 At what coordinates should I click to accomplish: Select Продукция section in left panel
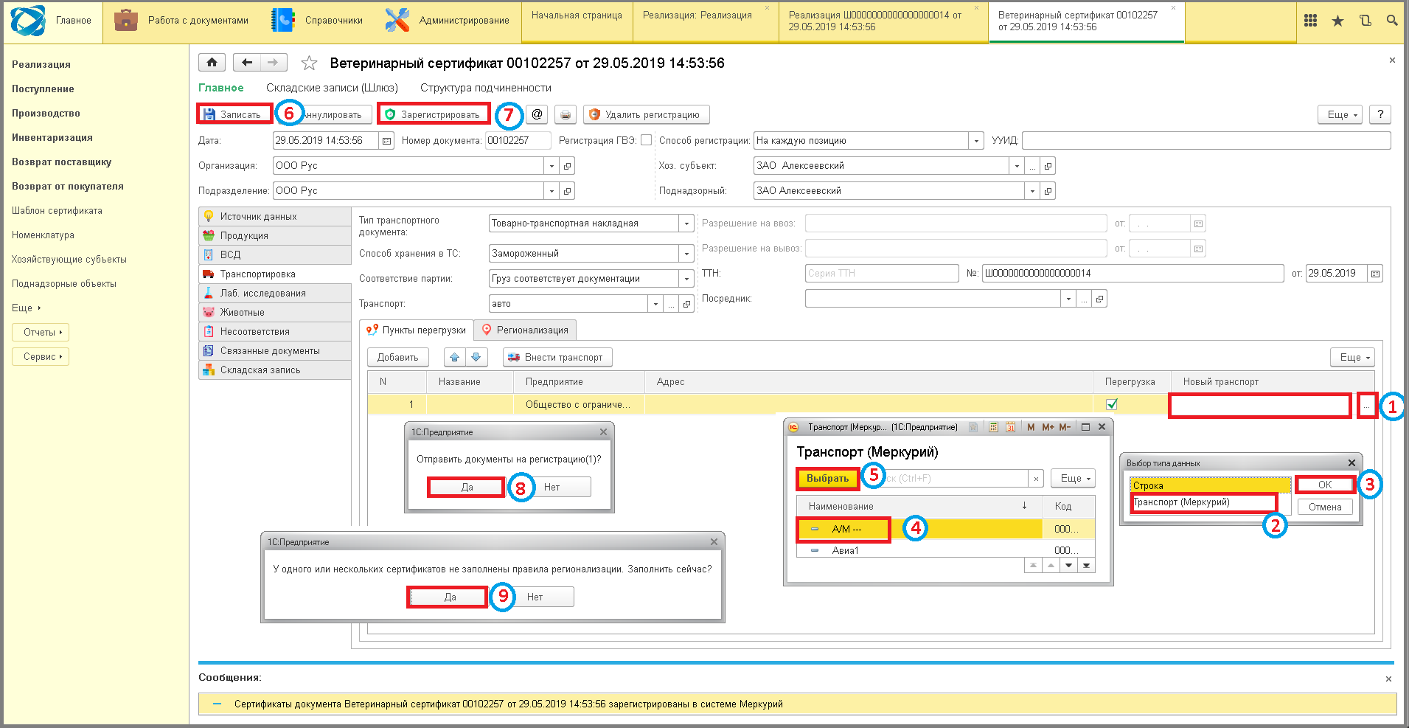275,236
